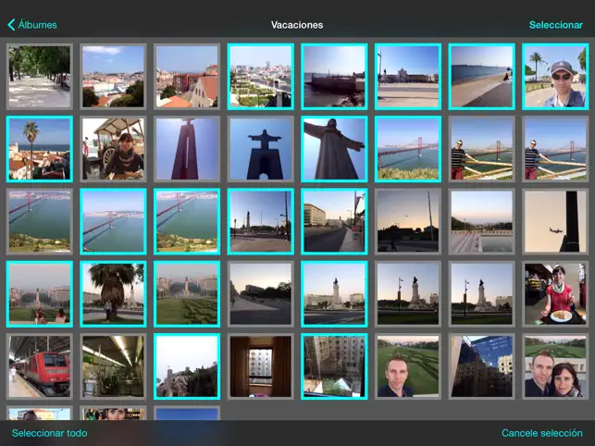Viewport: 595px width, 446px height.
Task: Select the couple selfie photo
Action: point(554,366)
